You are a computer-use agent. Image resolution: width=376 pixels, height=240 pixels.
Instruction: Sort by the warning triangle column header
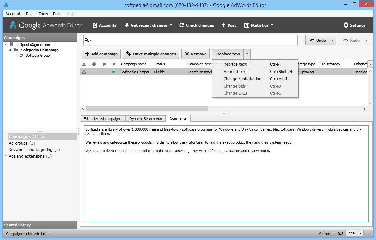[85, 64]
